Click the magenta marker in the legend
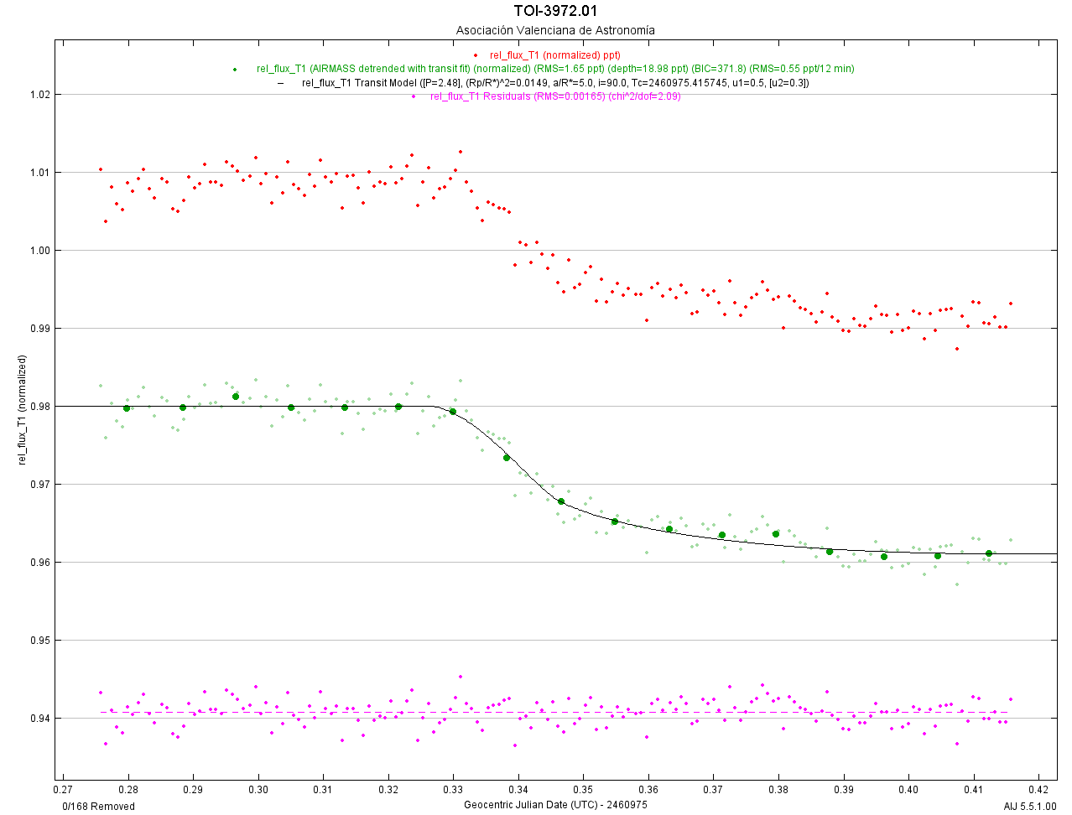Screen dimensions: 1072x815 click(x=414, y=96)
